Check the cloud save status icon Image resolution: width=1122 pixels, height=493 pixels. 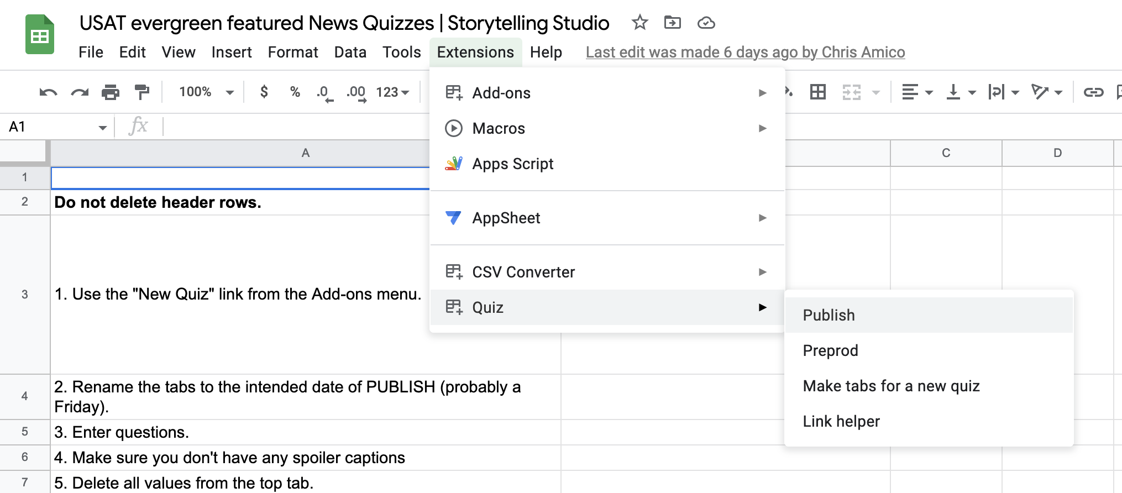tap(706, 23)
